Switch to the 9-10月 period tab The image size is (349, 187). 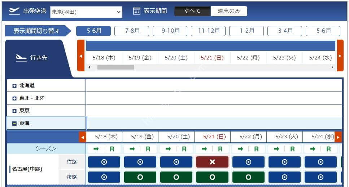pyautogui.click(x=170, y=31)
